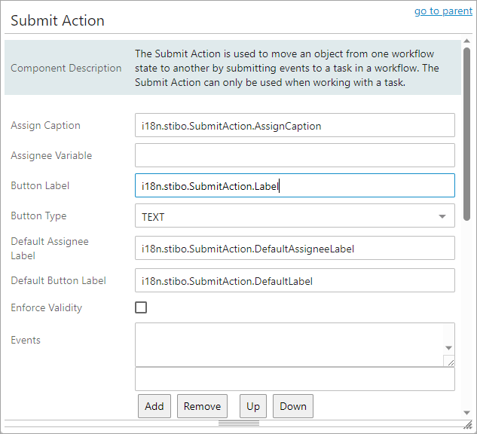The height and width of the screenshot is (434, 477).
Task: Click the bottom panel splitter handle
Action: [238, 423]
